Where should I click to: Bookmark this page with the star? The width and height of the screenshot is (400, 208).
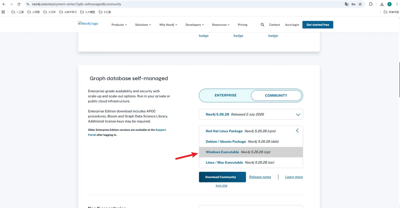360,4
